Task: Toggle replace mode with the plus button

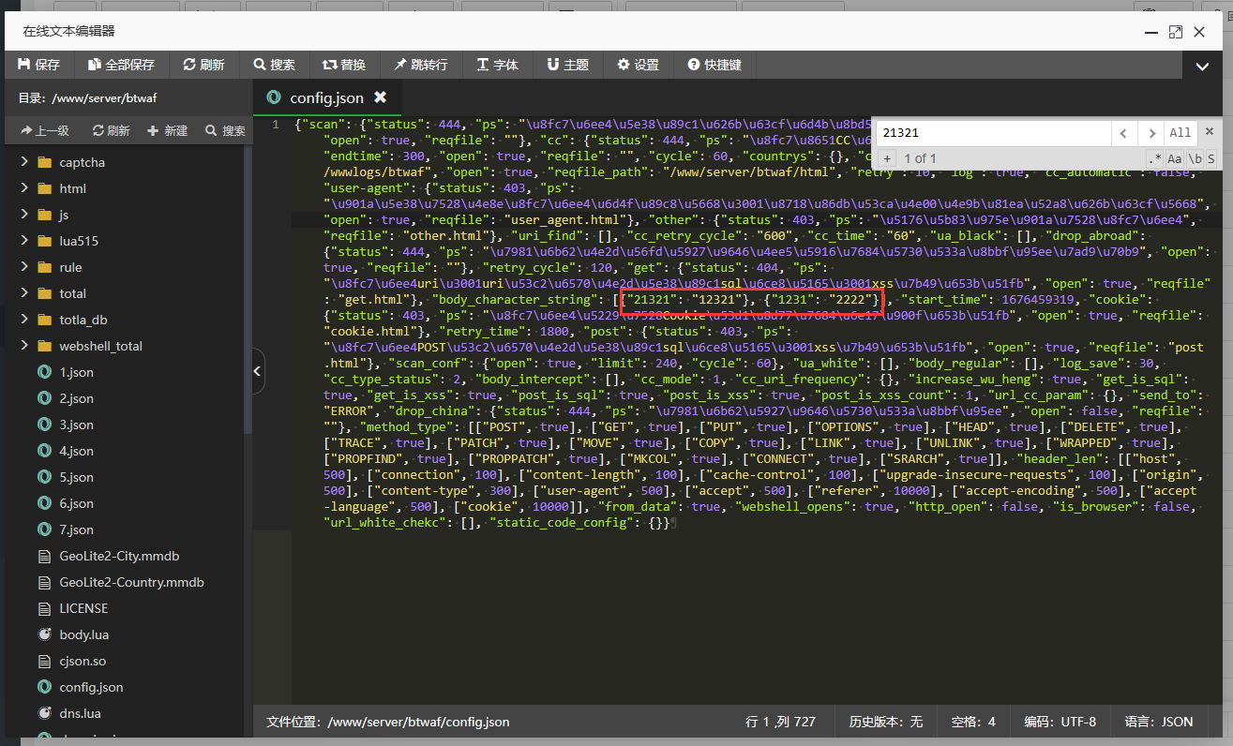Action: click(x=887, y=158)
